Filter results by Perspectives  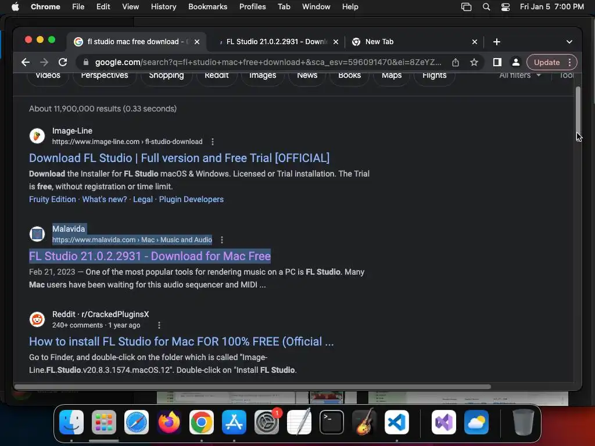click(105, 76)
